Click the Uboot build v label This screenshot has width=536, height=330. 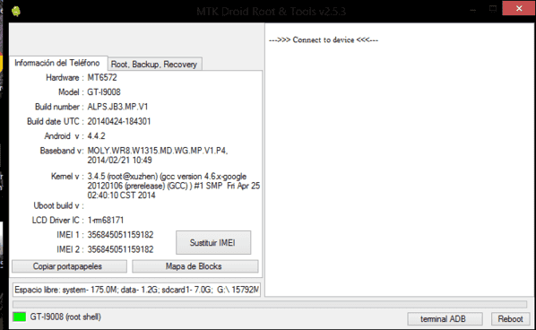point(58,206)
